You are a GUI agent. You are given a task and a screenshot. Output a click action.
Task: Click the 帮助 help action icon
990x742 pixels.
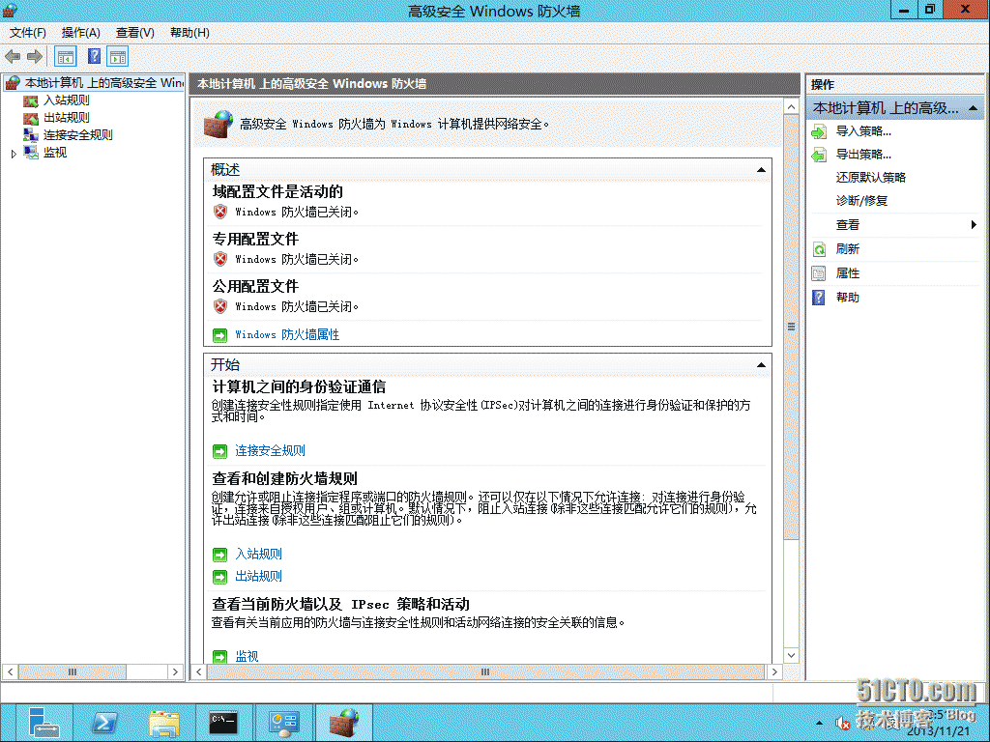click(819, 298)
